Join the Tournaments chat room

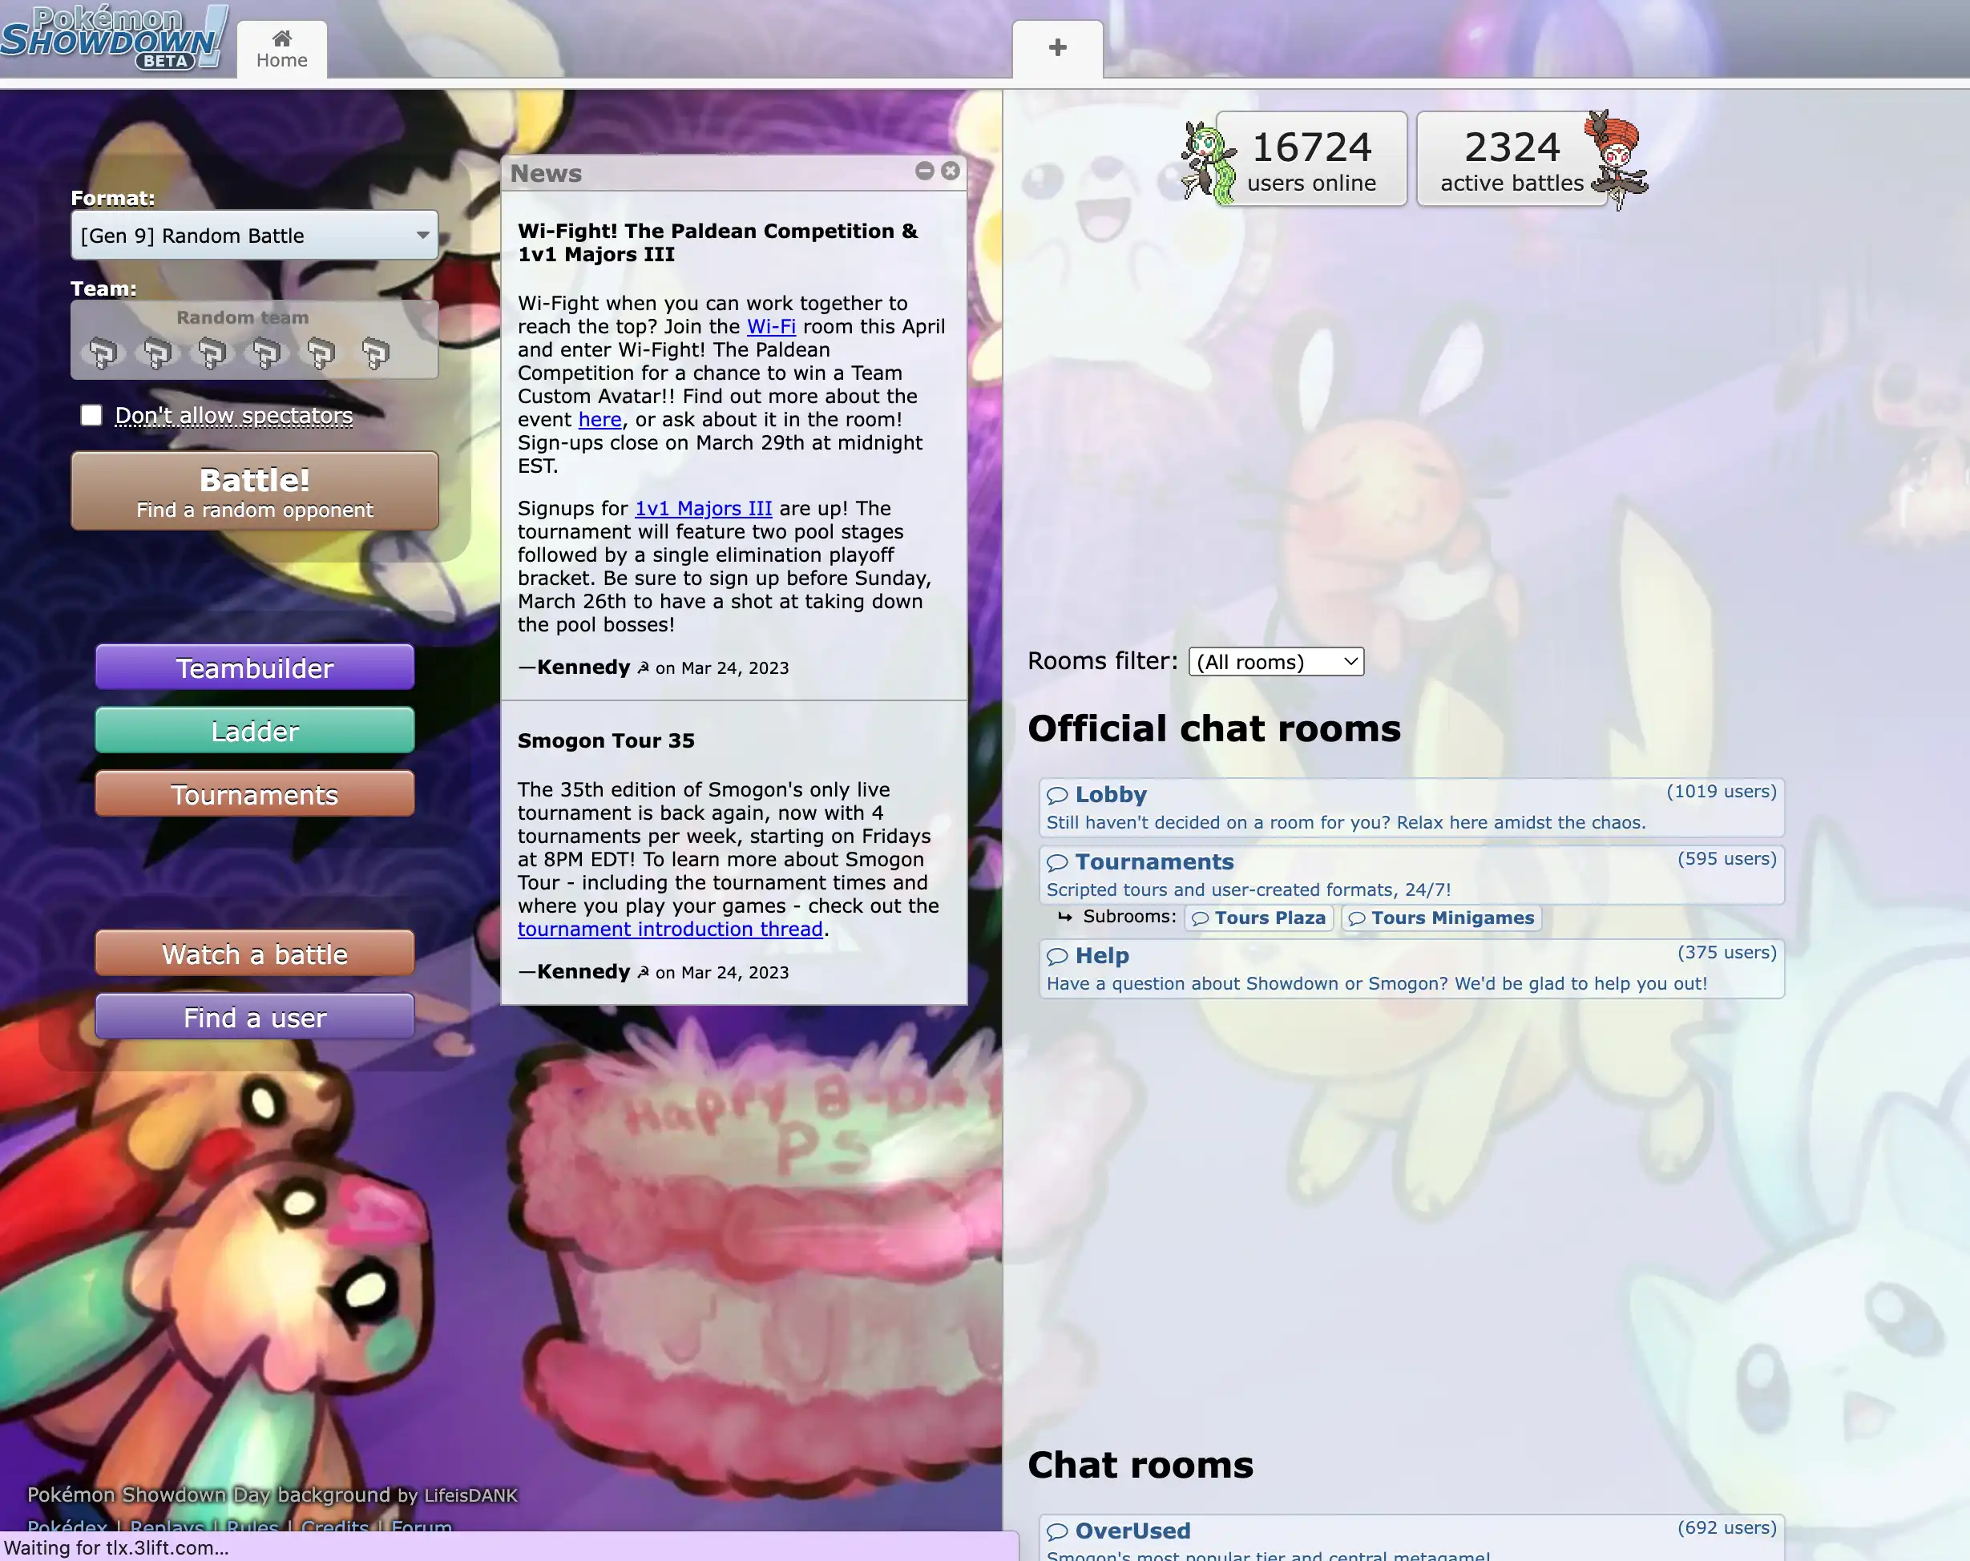pos(1411,875)
